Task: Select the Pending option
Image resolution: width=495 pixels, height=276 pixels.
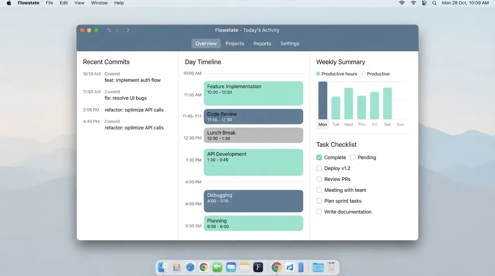Action: (x=353, y=157)
